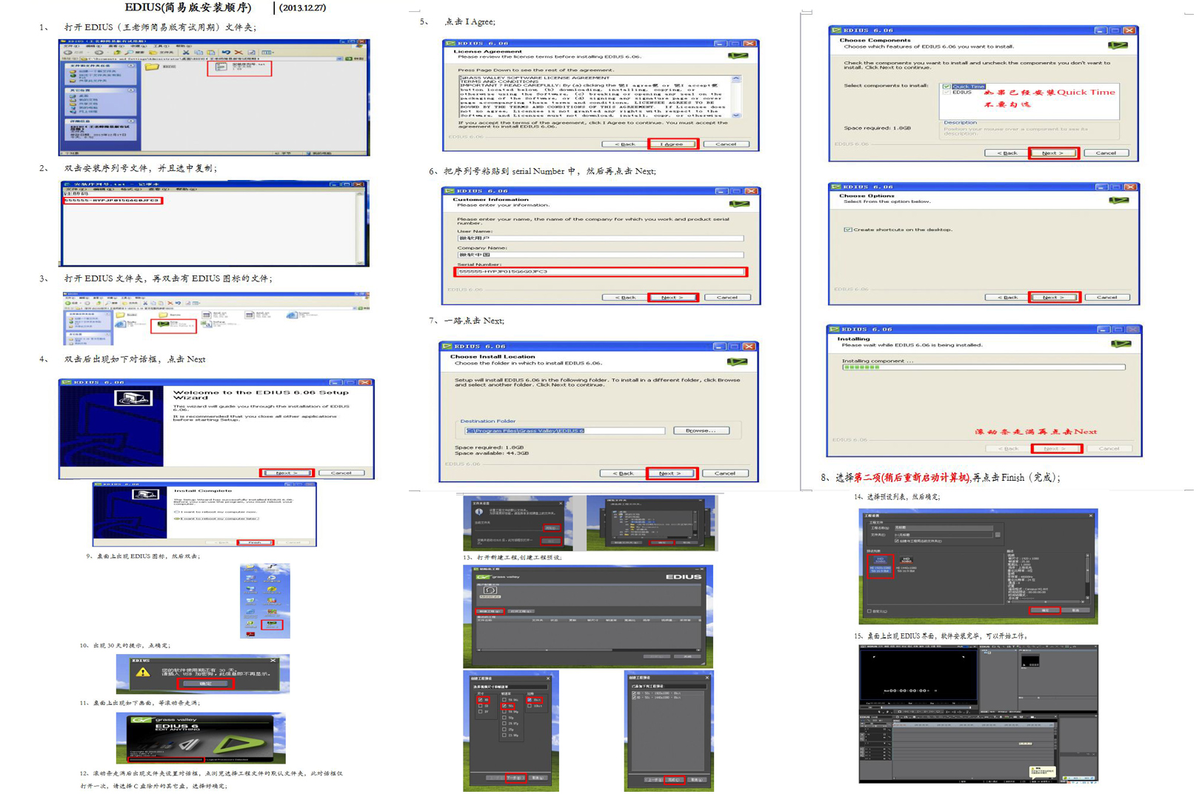Click Next in the Welcome Setup Wizard
1202x797 pixels.
pos(287,473)
